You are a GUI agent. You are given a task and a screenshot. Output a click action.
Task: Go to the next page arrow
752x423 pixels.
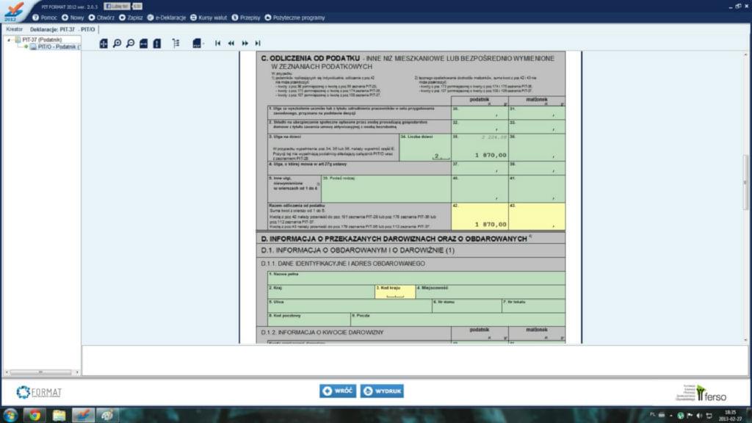245,43
